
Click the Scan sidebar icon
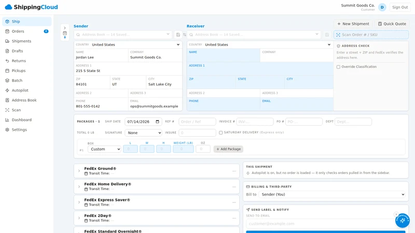pyautogui.click(x=7, y=110)
